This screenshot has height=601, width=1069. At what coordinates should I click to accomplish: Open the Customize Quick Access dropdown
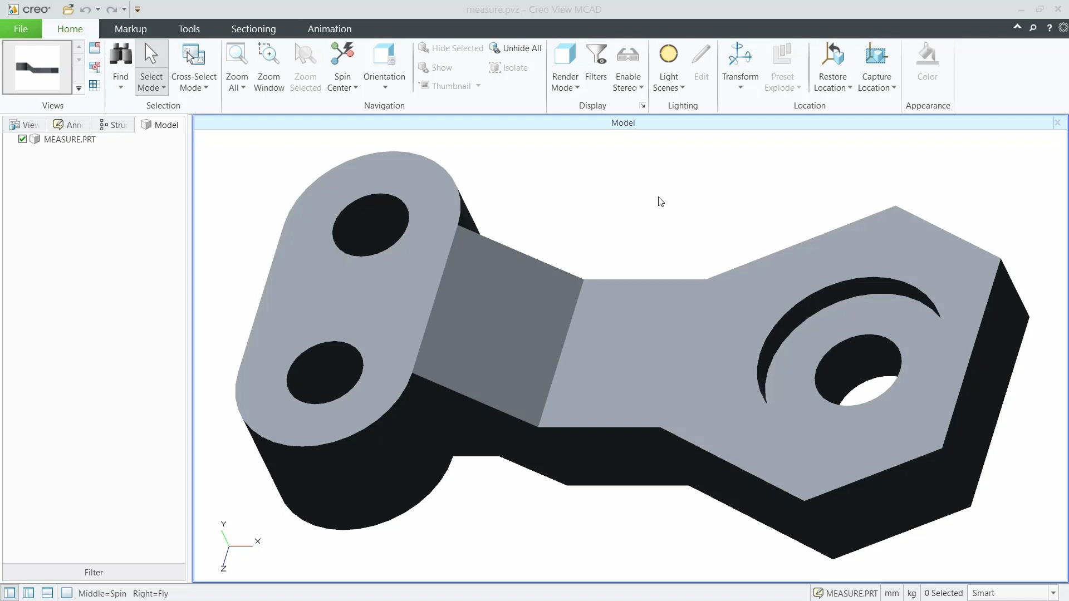[x=138, y=9]
